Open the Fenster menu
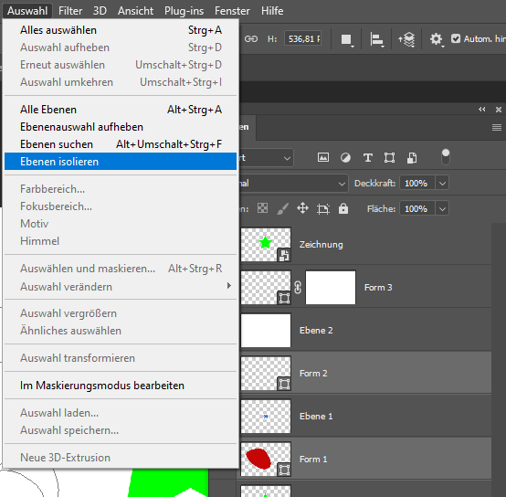The image size is (506, 497). tap(232, 11)
